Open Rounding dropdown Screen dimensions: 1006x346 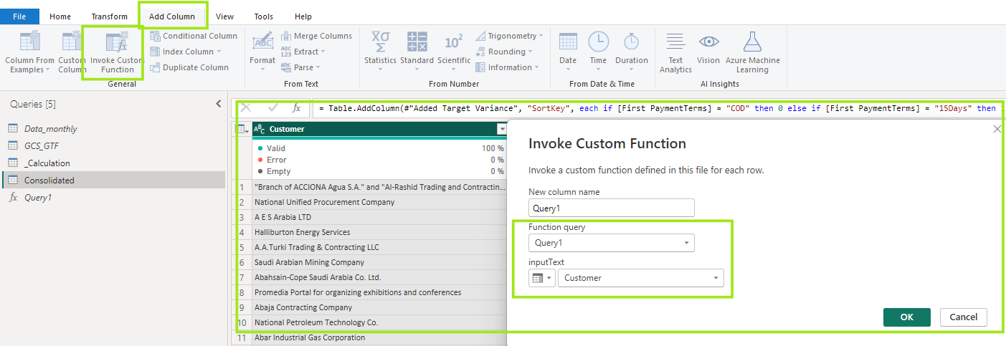click(504, 52)
